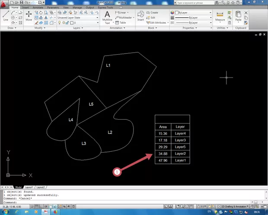Click the Create block button
Screen dimensions: 268x215
click(x=153, y=13)
